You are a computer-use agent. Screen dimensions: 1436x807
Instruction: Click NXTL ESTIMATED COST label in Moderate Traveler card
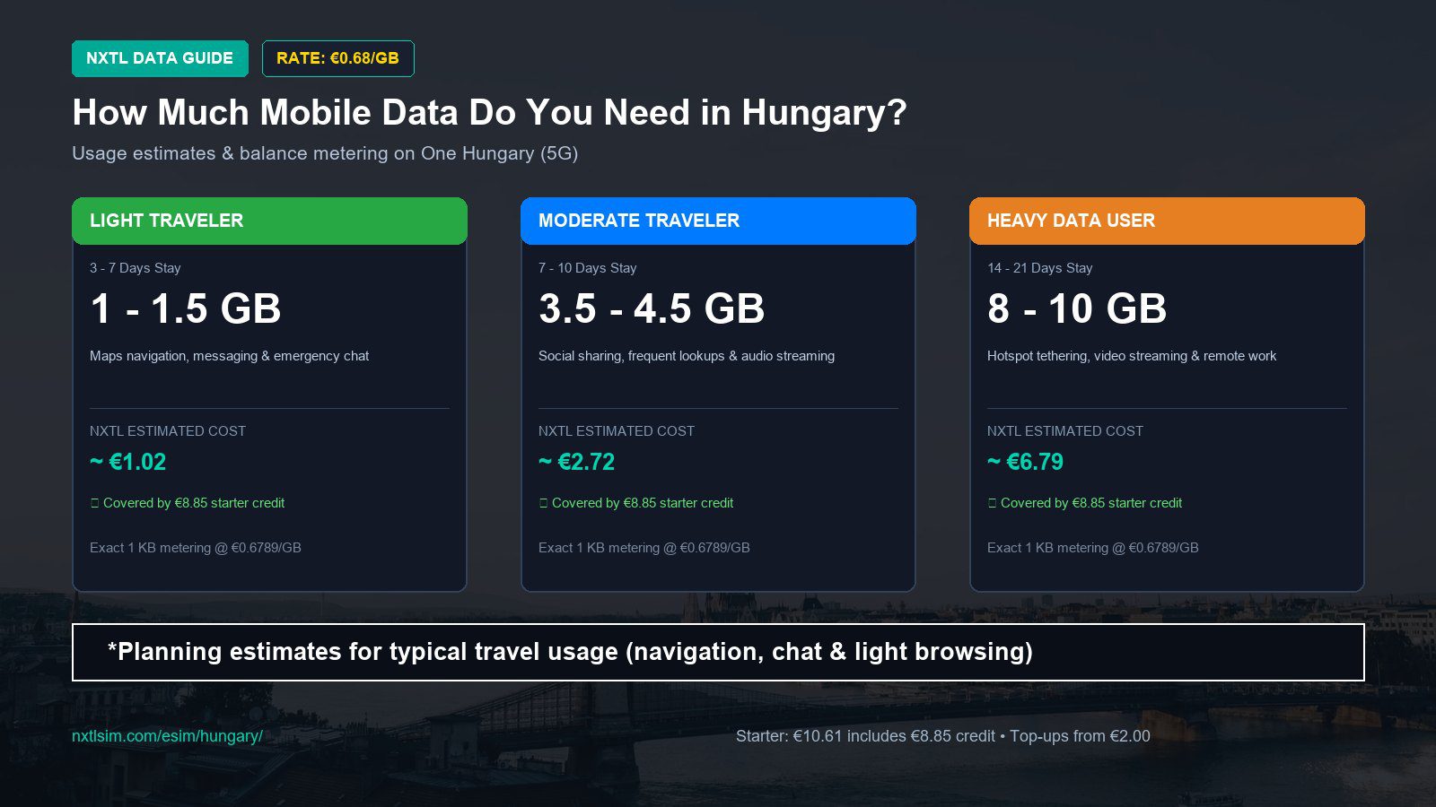point(617,431)
